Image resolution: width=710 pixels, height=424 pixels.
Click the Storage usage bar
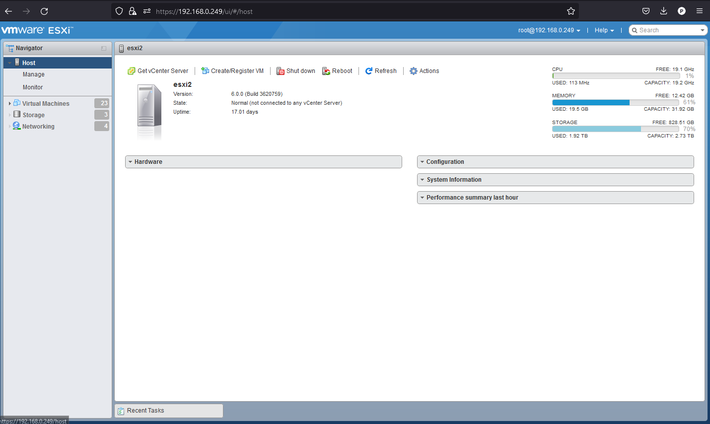coord(616,129)
